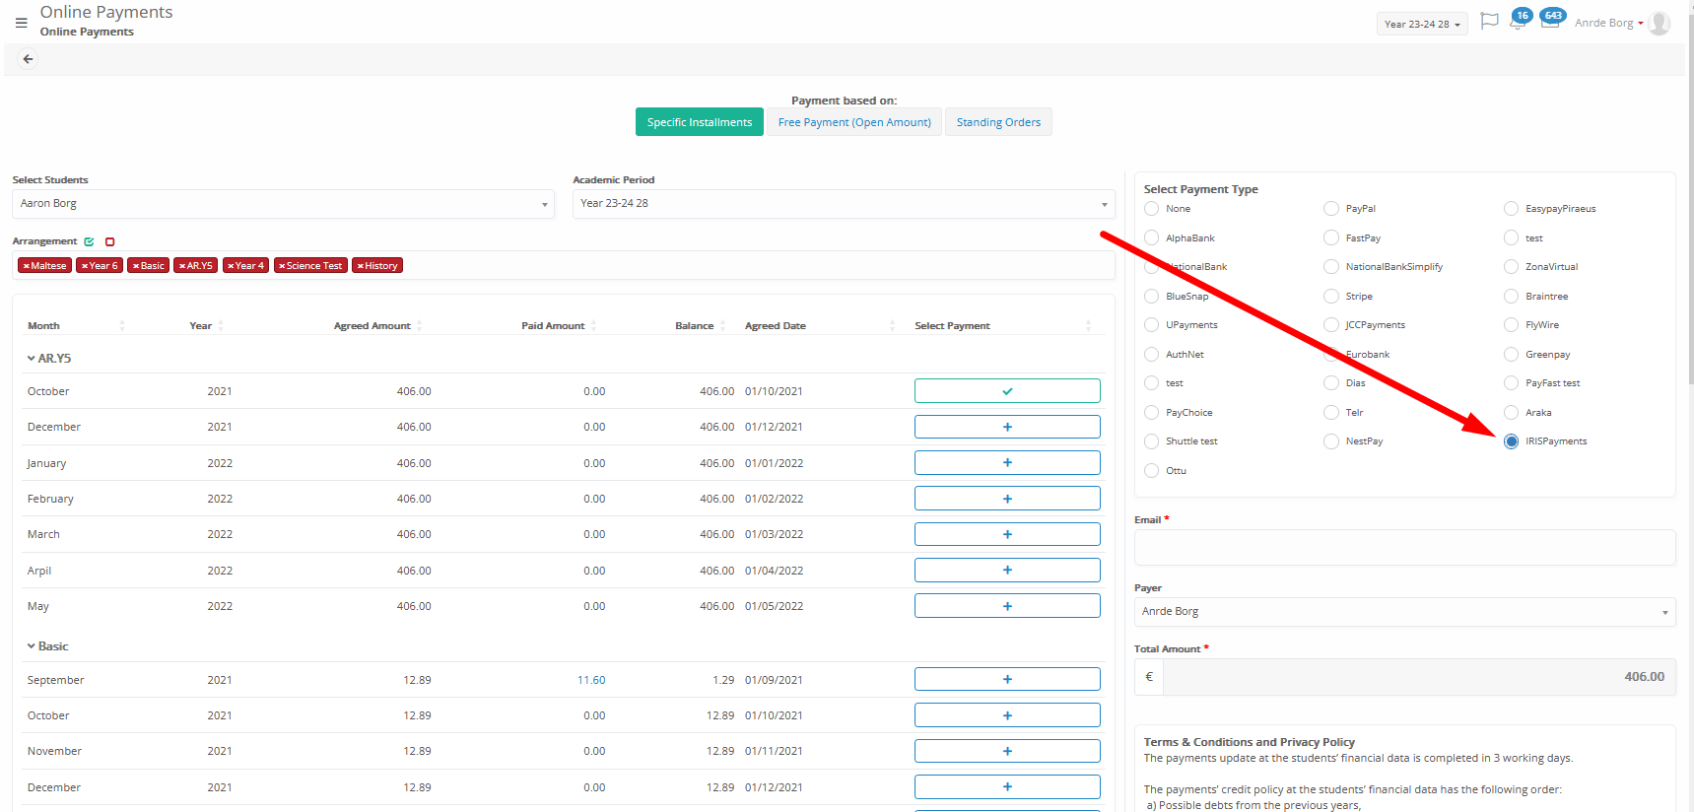
Task: Switch to Free Payment (Open Amount) tab
Action: click(x=854, y=122)
